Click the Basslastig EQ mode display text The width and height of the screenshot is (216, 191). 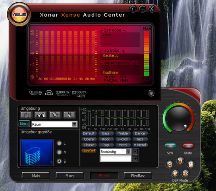click(x=111, y=55)
